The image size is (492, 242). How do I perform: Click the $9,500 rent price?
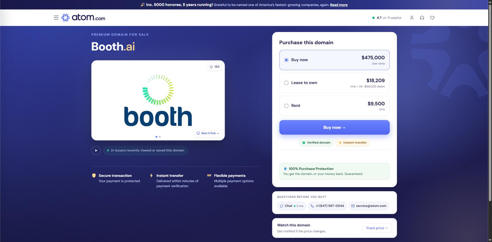pos(376,103)
